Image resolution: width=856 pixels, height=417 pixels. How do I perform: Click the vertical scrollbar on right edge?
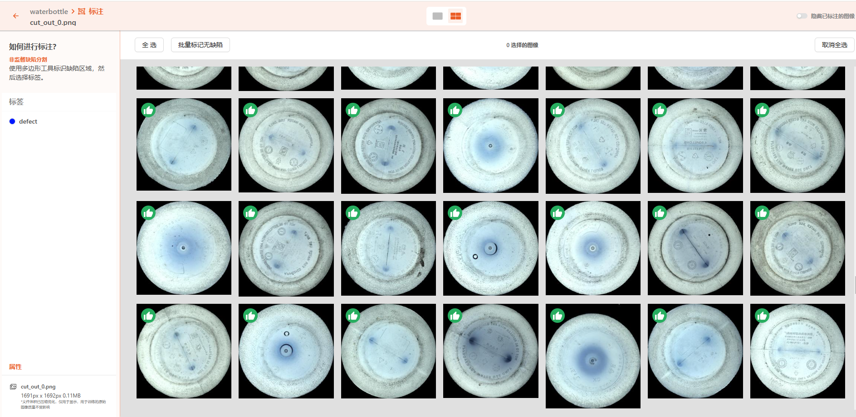pos(855,285)
